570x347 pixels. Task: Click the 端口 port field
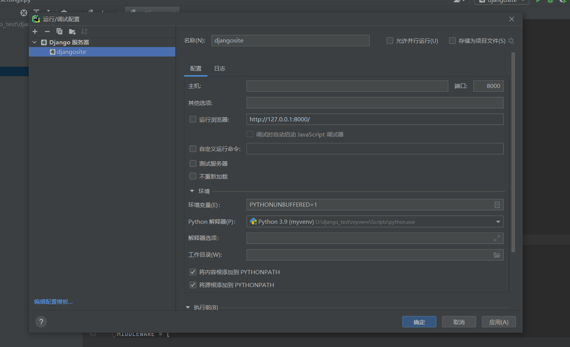[489, 86]
